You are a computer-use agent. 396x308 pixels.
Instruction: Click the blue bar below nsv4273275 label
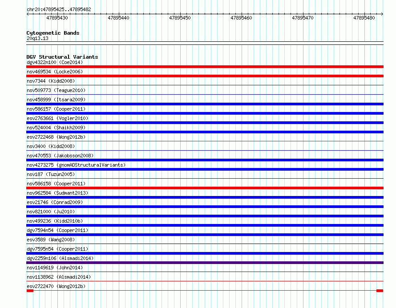click(x=205, y=169)
